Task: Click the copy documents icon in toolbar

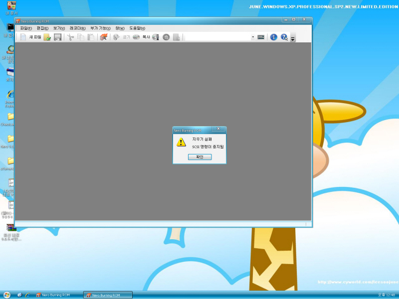Action: pos(81,37)
